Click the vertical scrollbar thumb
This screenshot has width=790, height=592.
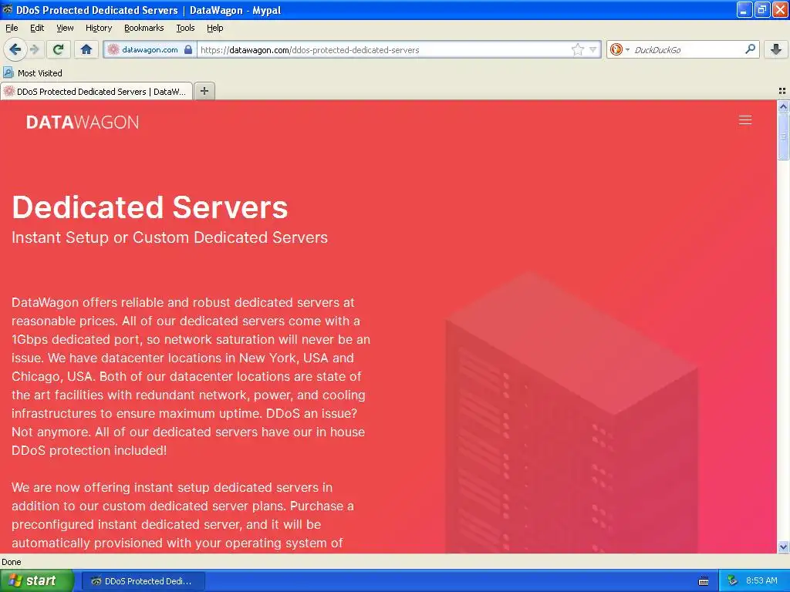(783, 136)
